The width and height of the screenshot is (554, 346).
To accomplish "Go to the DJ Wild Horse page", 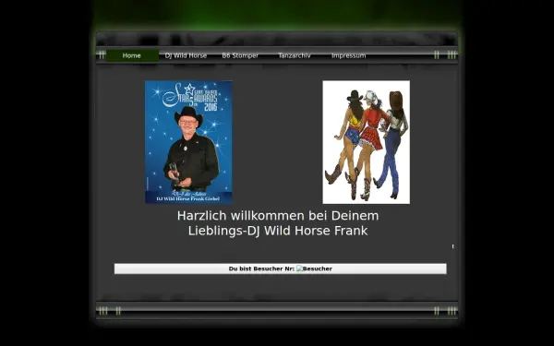I will [186, 55].
